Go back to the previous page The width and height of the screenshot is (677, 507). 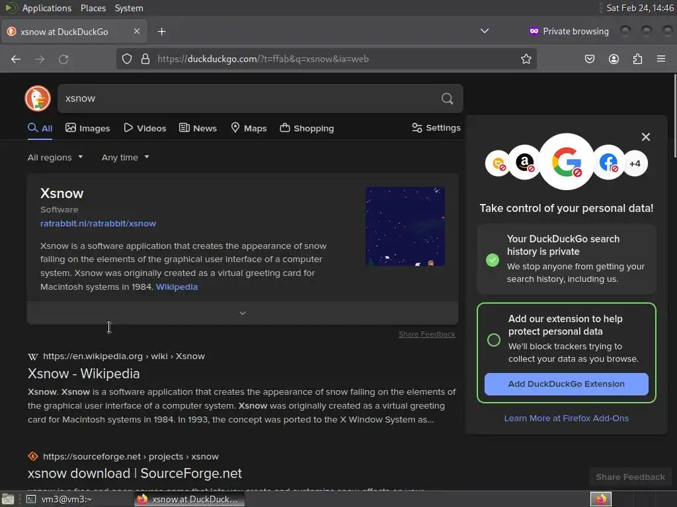pos(16,59)
